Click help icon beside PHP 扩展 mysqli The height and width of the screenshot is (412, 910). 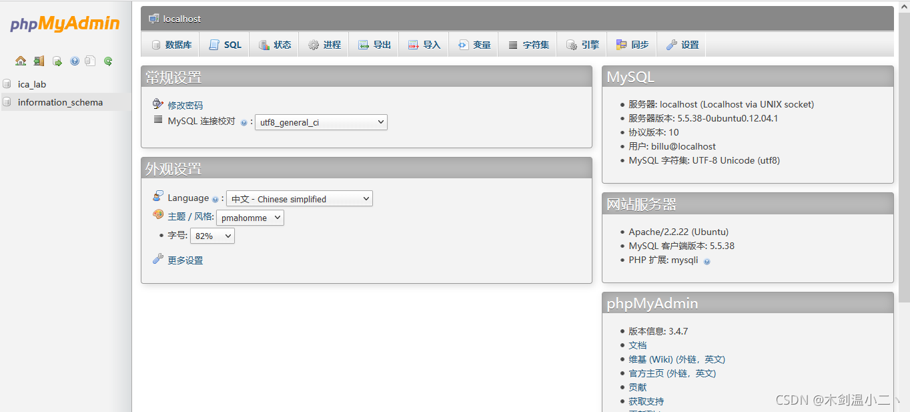click(x=707, y=261)
